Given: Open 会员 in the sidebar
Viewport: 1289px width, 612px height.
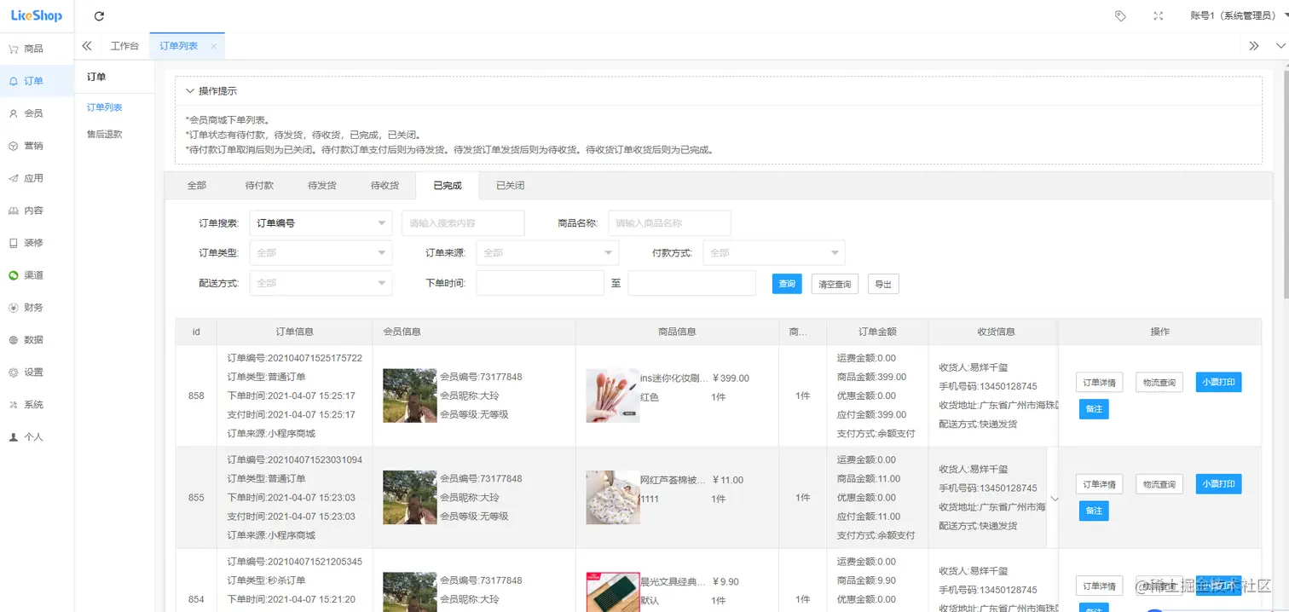Looking at the screenshot, I should 37,113.
